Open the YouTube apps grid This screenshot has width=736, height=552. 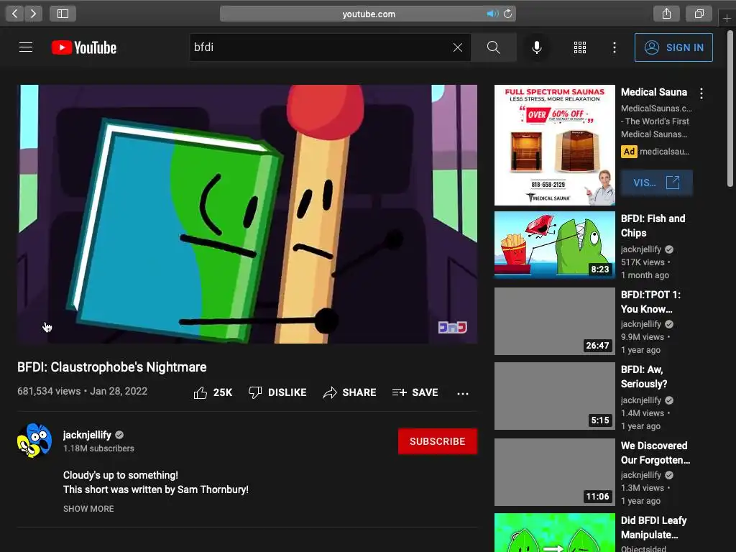coord(580,47)
